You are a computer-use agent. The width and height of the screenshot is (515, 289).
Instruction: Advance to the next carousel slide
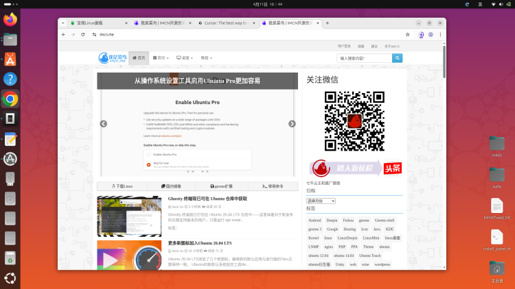292,124
